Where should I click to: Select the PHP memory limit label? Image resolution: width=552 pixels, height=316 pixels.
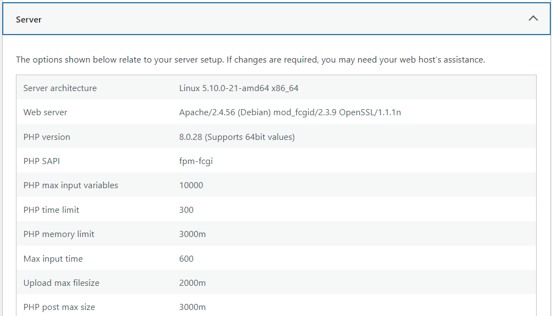point(59,234)
